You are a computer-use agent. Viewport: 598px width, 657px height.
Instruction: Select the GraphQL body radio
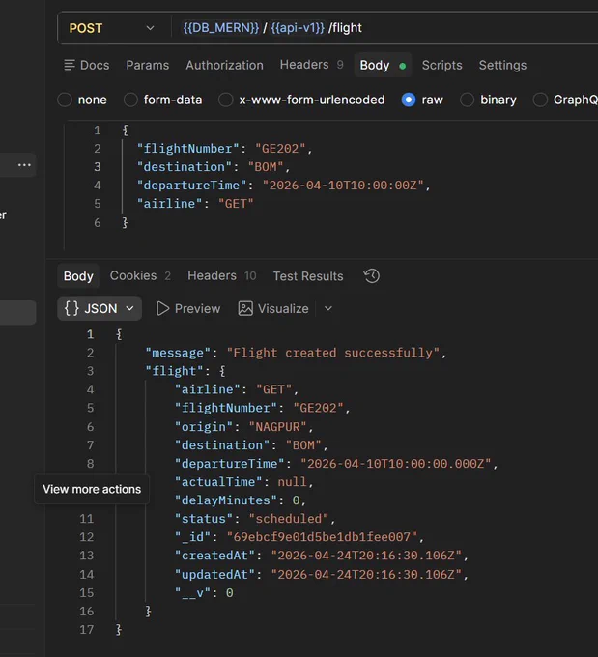pos(540,100)
